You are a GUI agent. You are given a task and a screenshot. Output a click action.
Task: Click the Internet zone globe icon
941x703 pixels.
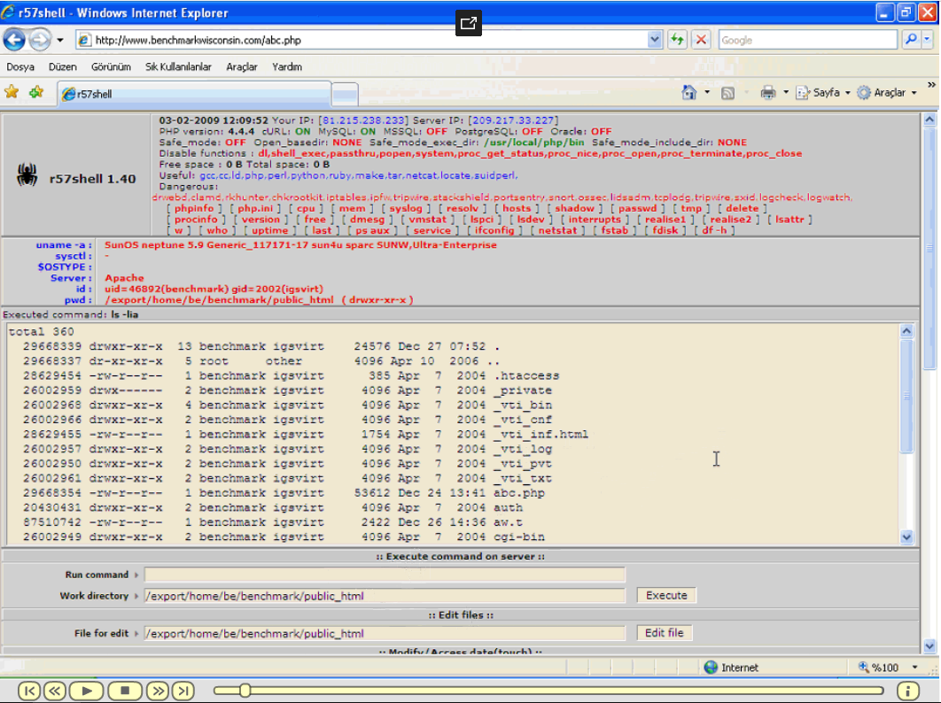pos(711,667)
